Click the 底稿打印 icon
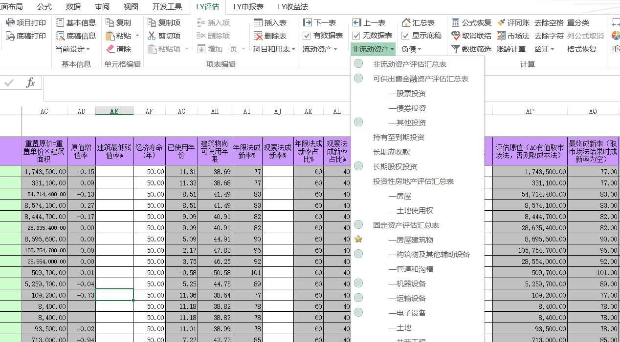620x342 pixels. [10, 36]
